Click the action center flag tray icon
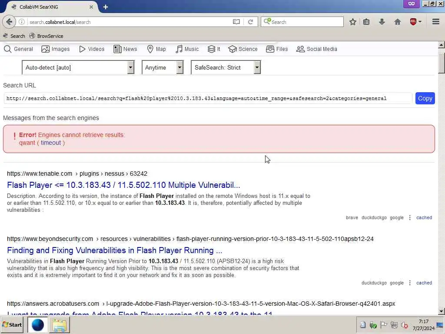 383,324
